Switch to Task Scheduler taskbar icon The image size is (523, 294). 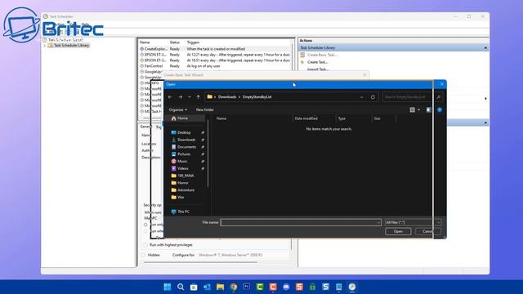click(x=352, y=287)
